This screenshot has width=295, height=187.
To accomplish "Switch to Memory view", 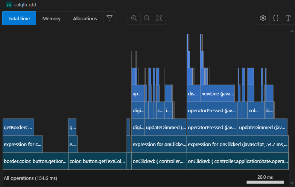I will coord(51,18).
